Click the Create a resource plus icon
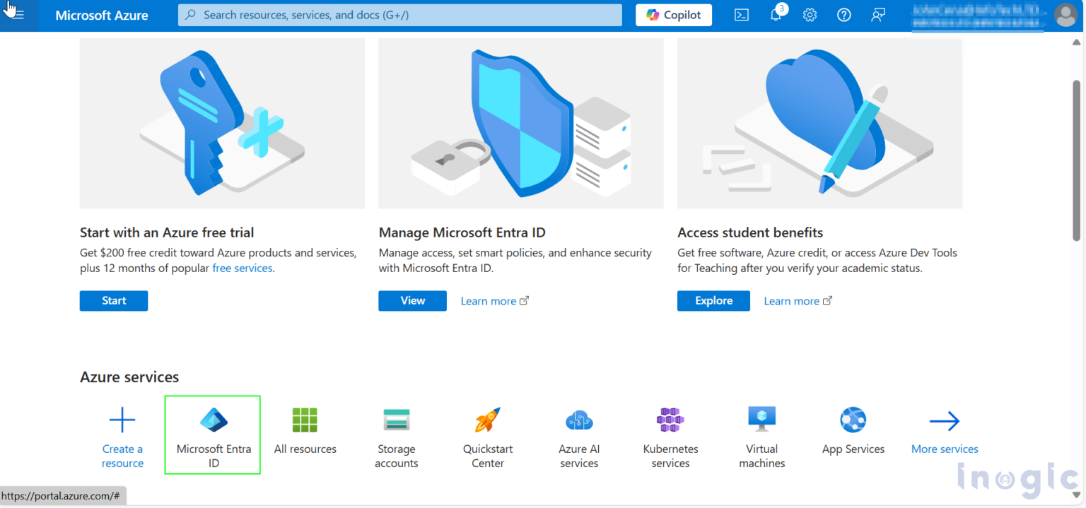Viewport: 1086px width, 508px height. (122, 419)
